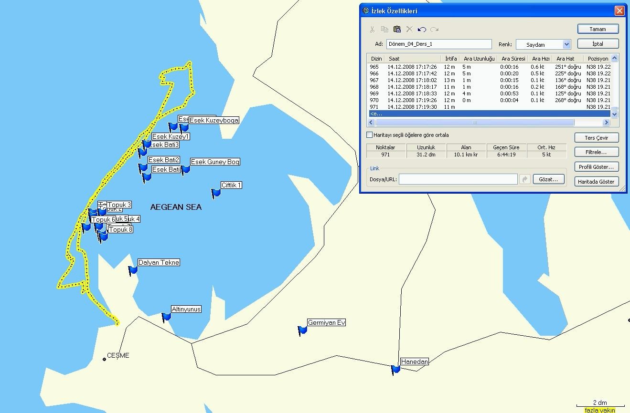Click the Copy icon in the dialog toolbar
Image resolution: width=630 pixels, height=413 pixels.
pos(384,30)
